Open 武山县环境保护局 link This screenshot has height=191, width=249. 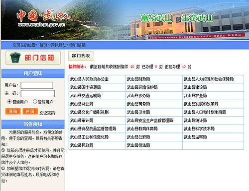point(142,87)
